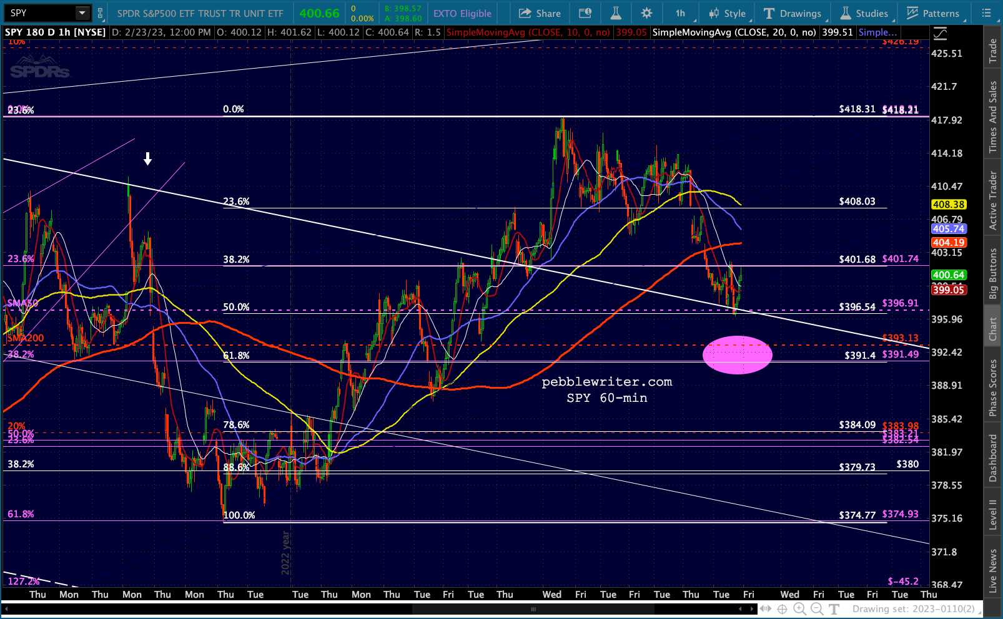Screen dimensions: 1003x619
Task: Click the $418.31 Fibonacci level label
Action: pos(857,109)
